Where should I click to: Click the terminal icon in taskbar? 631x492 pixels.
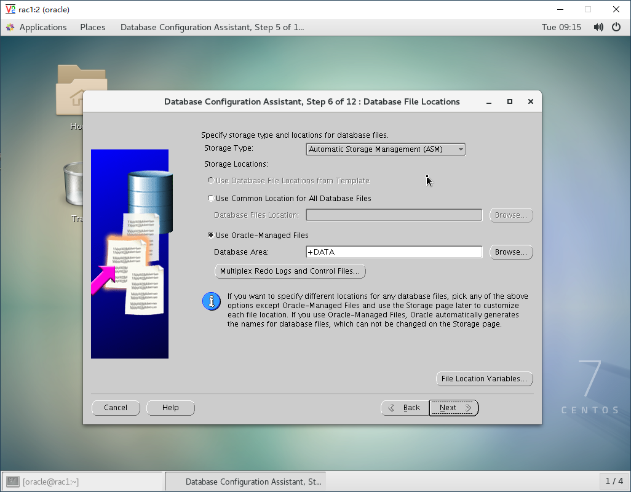[13, 482]
